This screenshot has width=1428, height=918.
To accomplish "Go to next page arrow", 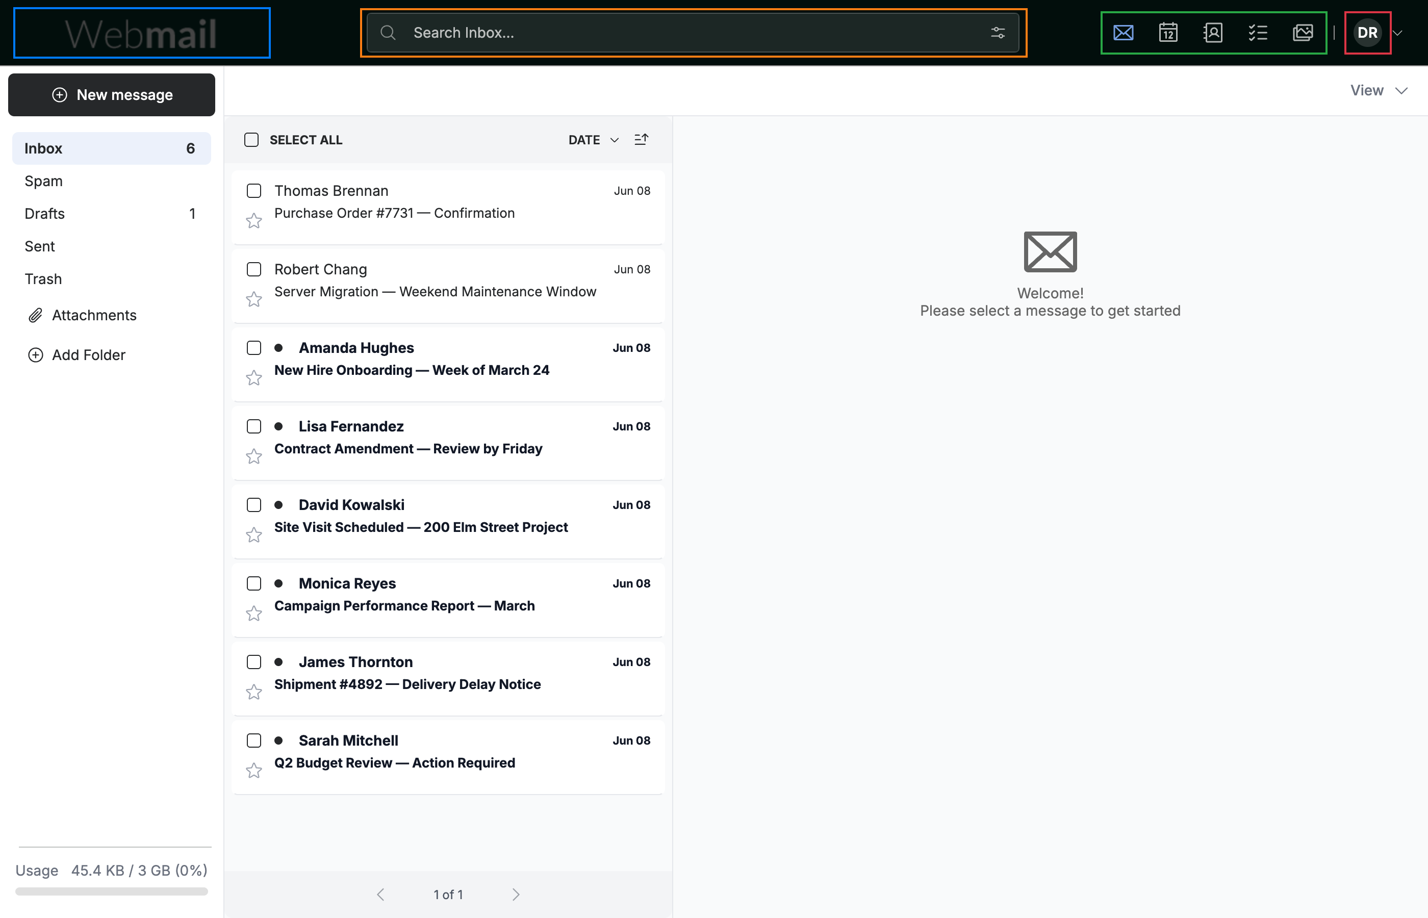I will pos(516,894).
